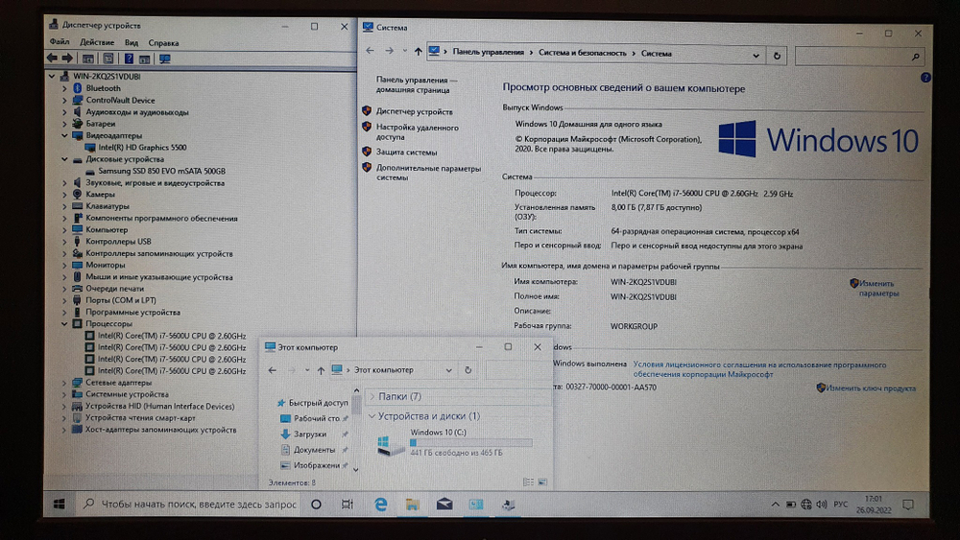The image size is (960, 540).
Task: Open Справка menu in Device Manager
Action: coord(163,43)
